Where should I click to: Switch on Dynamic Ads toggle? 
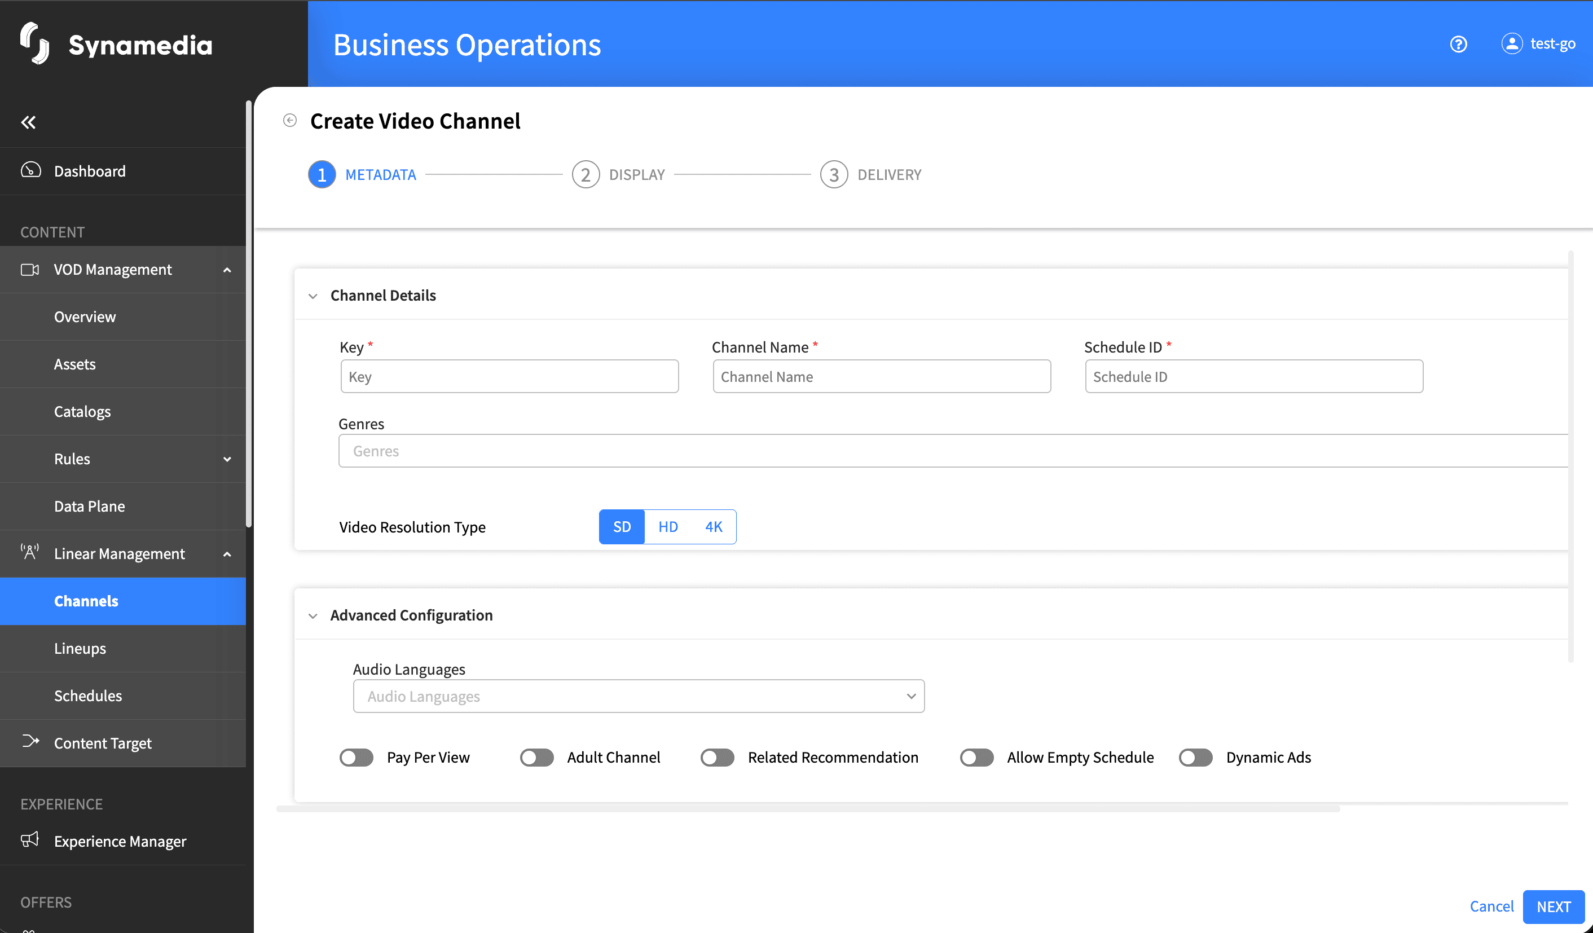tap(1196, 757)
